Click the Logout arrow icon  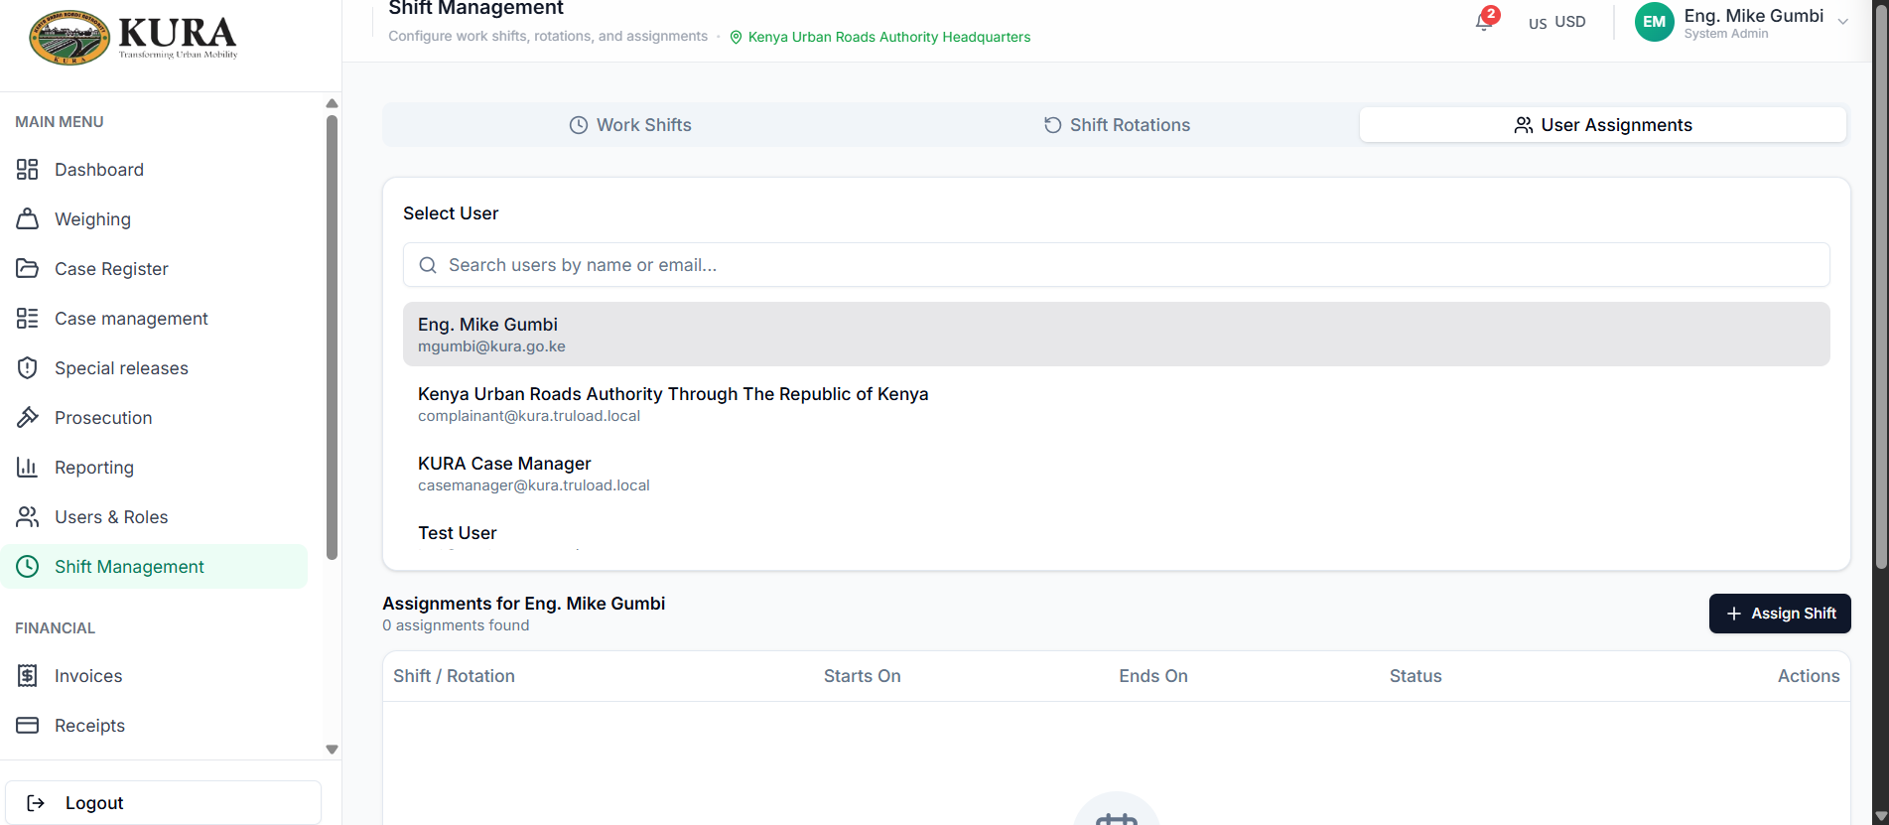tap(36, 803)
